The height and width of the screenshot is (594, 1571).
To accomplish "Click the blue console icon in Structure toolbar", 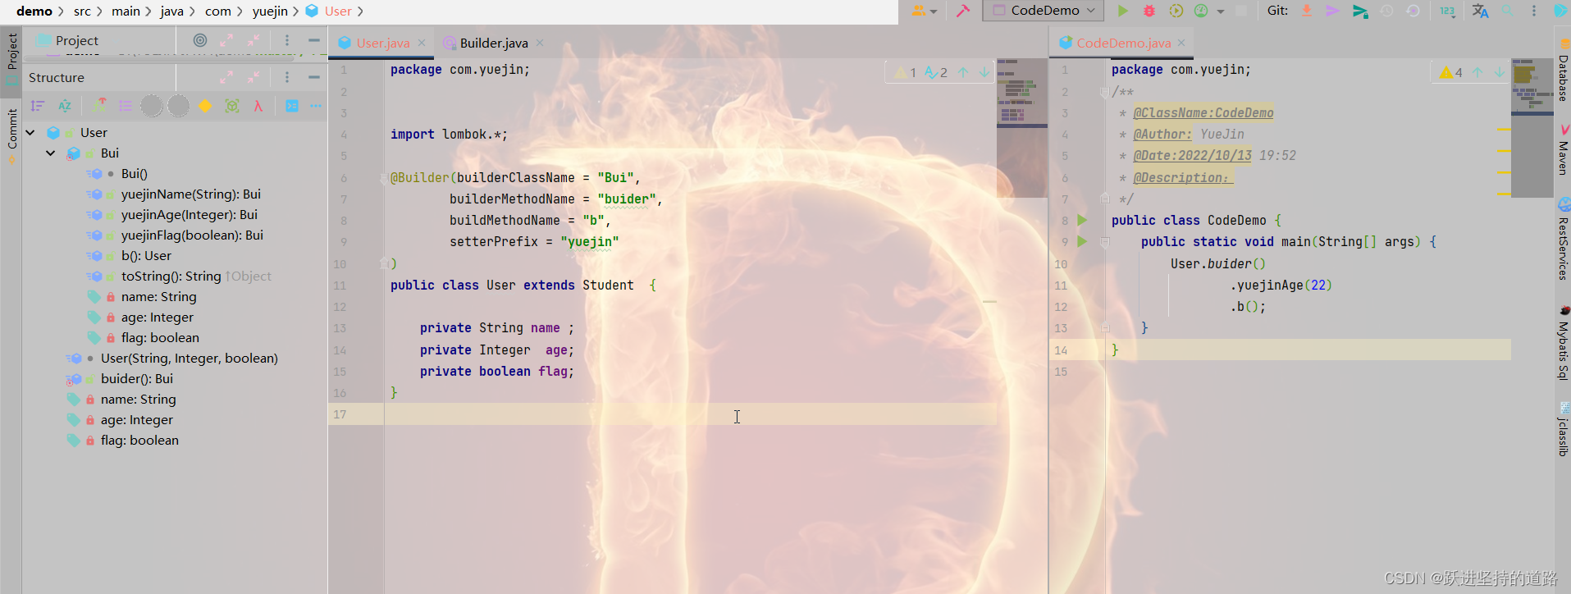I will [x=292, y=106].
